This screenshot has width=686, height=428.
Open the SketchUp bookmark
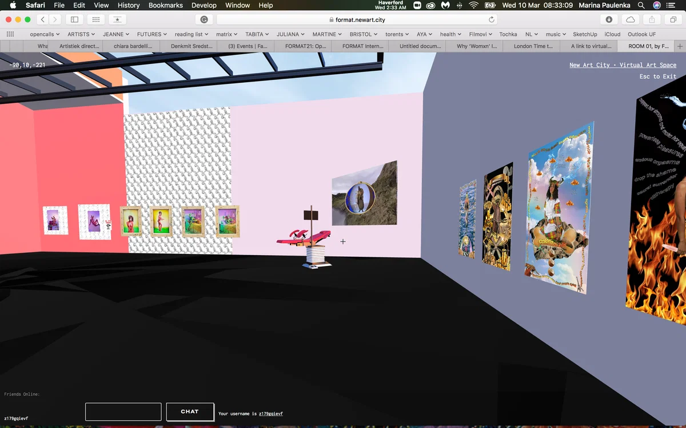tap(585, 34)
